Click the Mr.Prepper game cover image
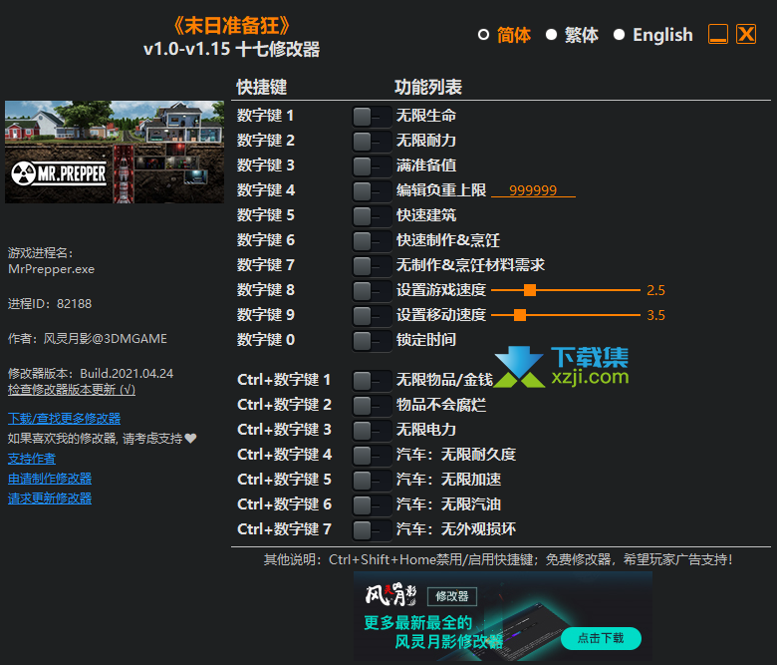The width and height of the screenshot is (777, 665). click(x=115, y=152)
